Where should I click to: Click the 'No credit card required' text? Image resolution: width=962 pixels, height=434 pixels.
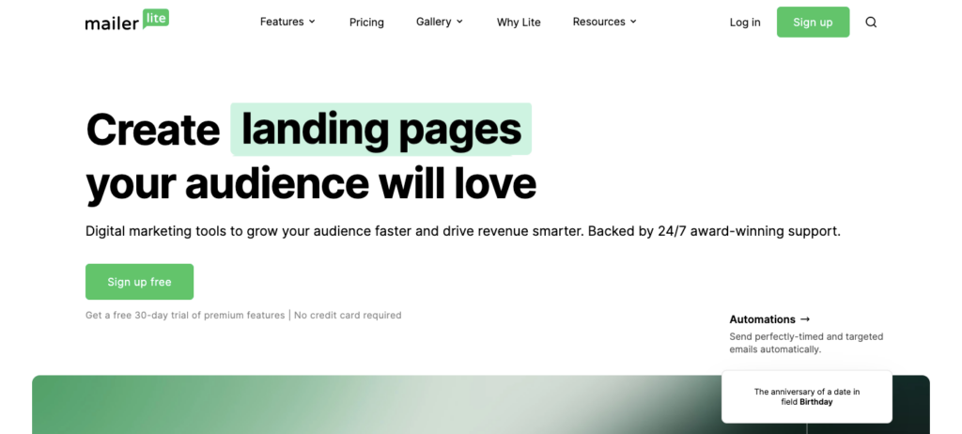pos(348,316)
